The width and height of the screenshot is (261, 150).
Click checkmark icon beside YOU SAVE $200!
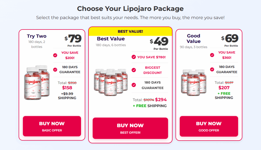click(x=55, y=55)
